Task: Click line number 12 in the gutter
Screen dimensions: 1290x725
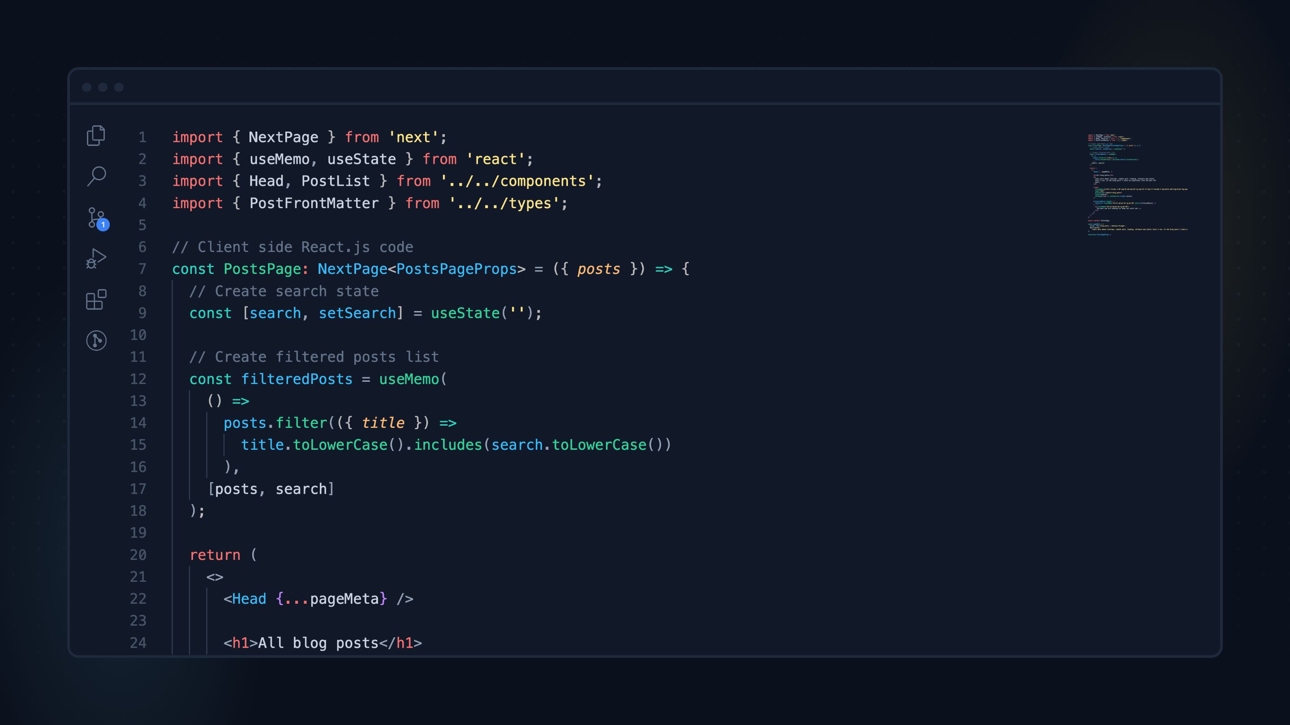Action: pyautogui.click(x=138, y=379)
